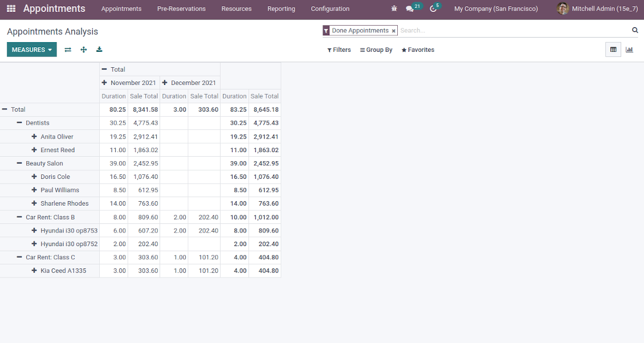Image resolution: width=644 pixels, height=343 pixels.
Task: Expand the Hyundai i30 op8752 row
Action: click(x=34, y=244)
